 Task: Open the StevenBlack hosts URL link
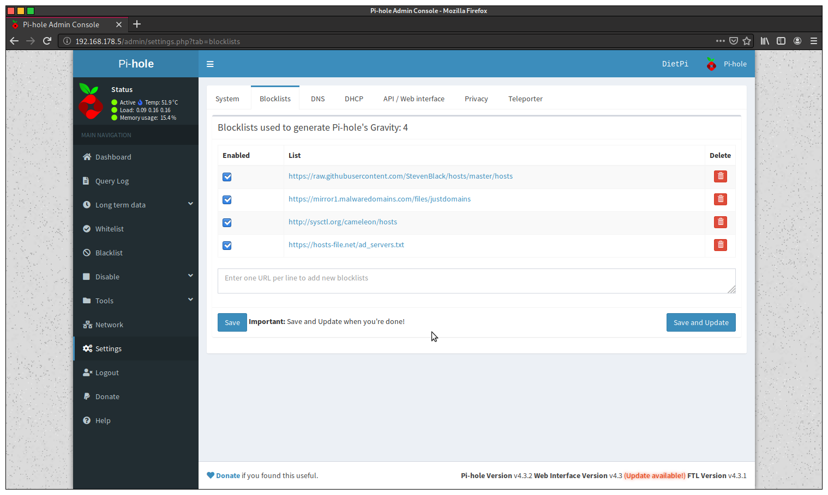pyautogui.click(x=400, y=176)
